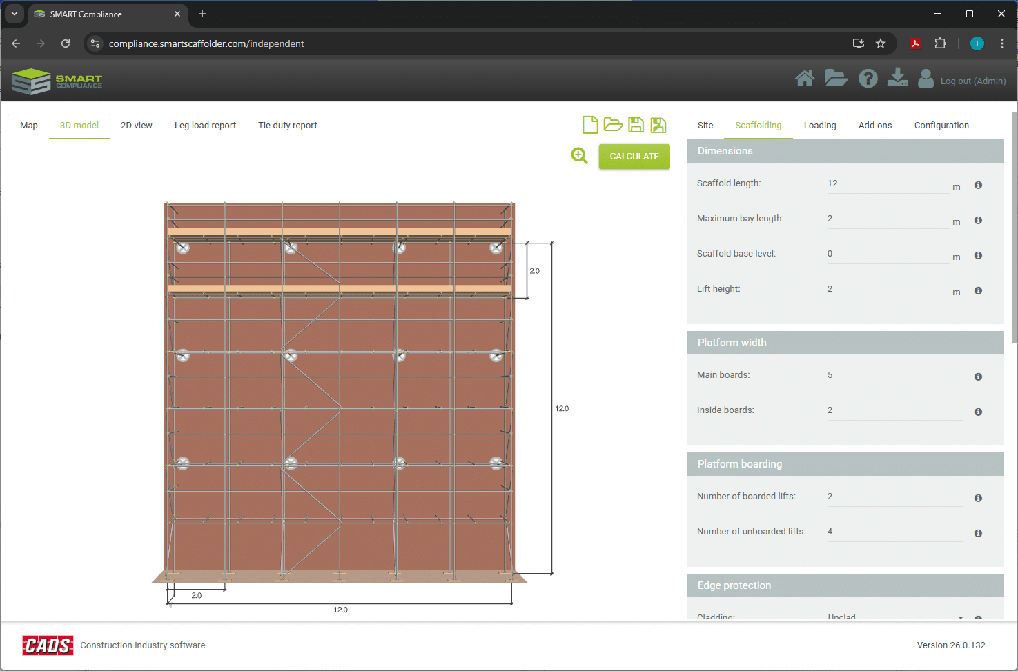The width and height of the screenshot is (1018, 671).
Task: Click the zoom-in magnifier beside Calculate
Action: tap(579, 156)
